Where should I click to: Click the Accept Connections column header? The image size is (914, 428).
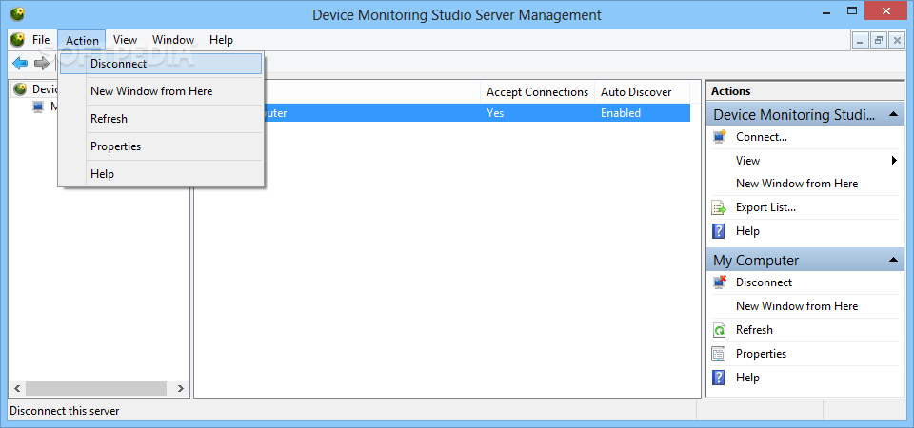[537, 92]
